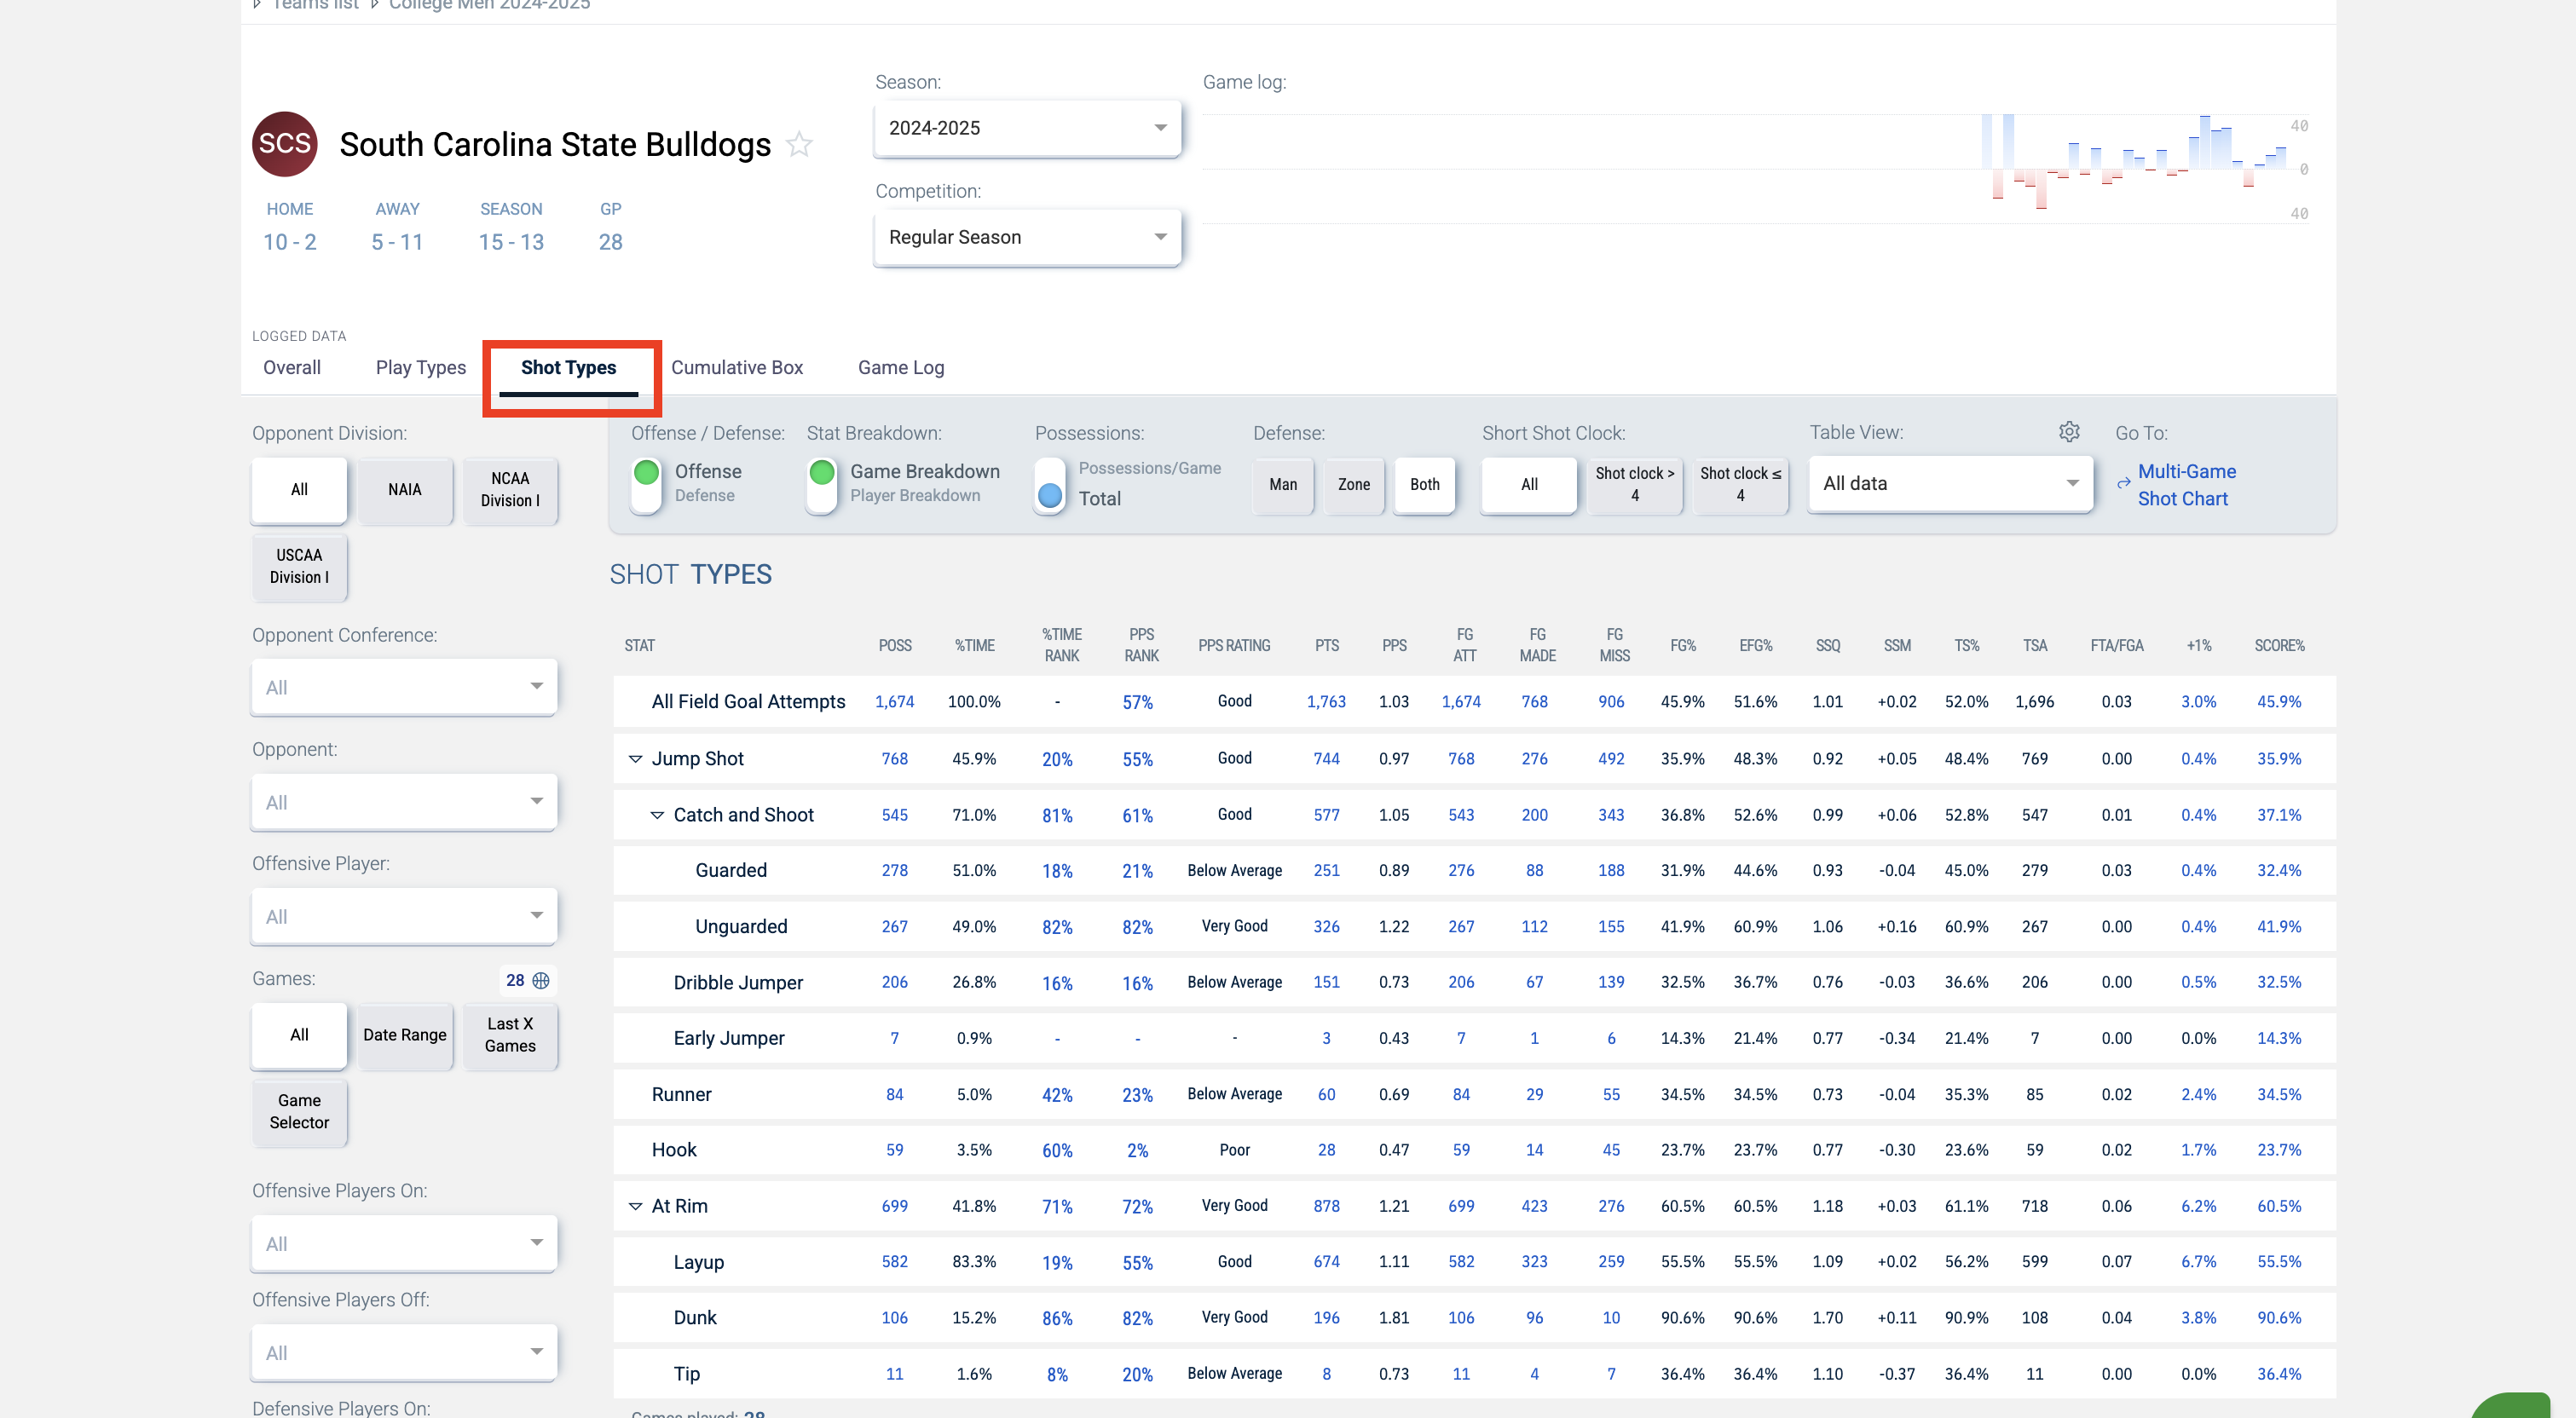The height and width of the screenshot is (1418, 2576).
Task: Select the Zone defense button
Action: click(x=1353, y=485)
